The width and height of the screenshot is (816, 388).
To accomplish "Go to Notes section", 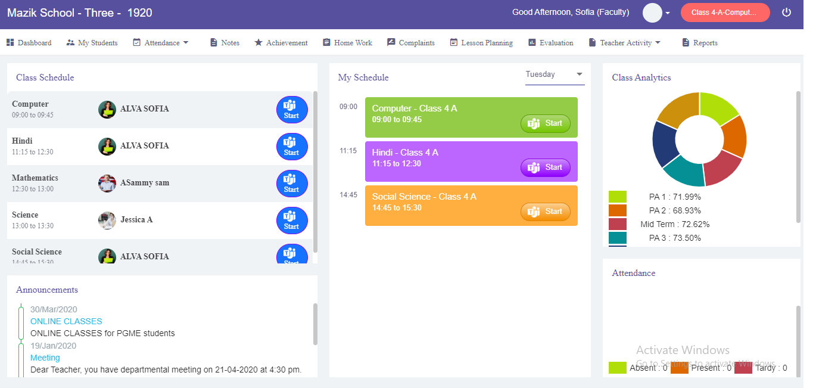I will tap(225, 42).
